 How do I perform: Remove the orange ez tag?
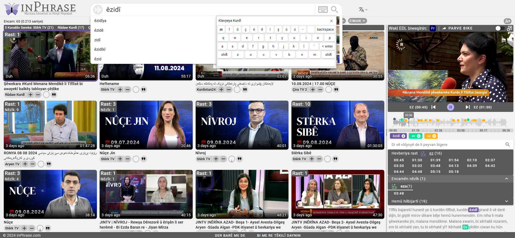434,136
